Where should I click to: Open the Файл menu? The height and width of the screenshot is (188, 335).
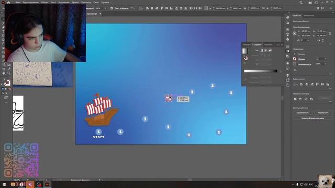pyautogui.click(x=18, y=2)
